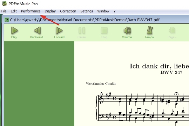Click the dimmed Stop button

[x=104, y=32]
